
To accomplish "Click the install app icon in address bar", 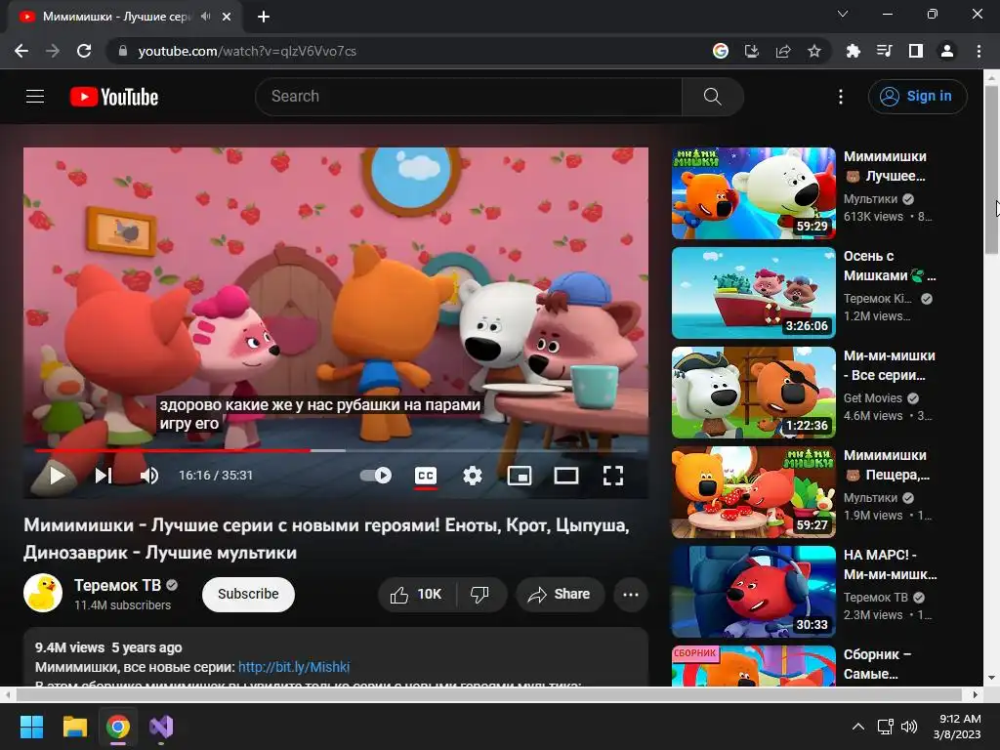I will click(752, 51).
